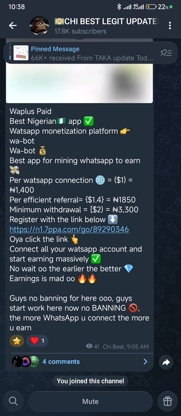This screenshot has height=416, width=181.
Task: Tap the pinned message thumbnail image
Action: pyautogui.click(x=21, y=53)
